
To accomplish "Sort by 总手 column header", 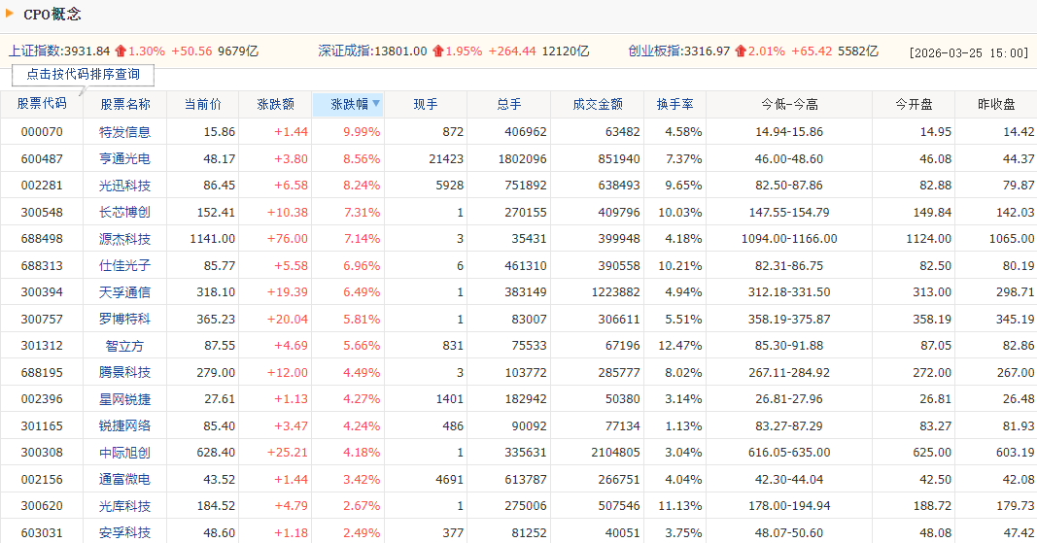I will [508, 104].
